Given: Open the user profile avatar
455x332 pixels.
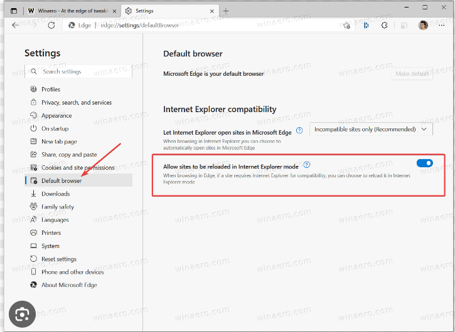Looking at the screenshot, I should (x=423, y=26).
